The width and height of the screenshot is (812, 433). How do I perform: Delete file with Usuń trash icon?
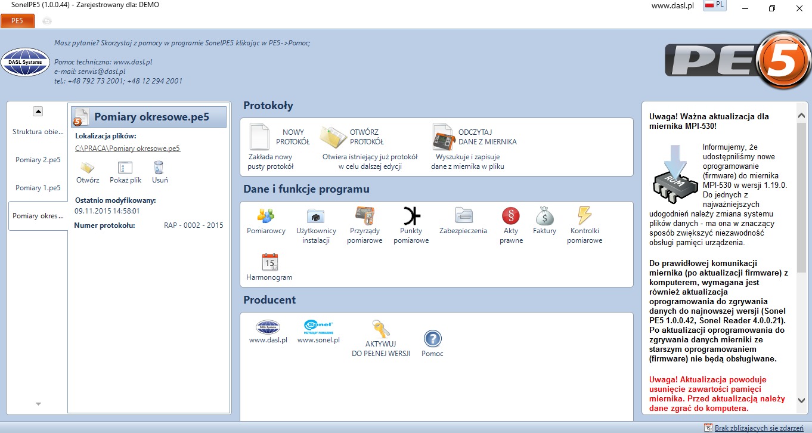[159, 169]
